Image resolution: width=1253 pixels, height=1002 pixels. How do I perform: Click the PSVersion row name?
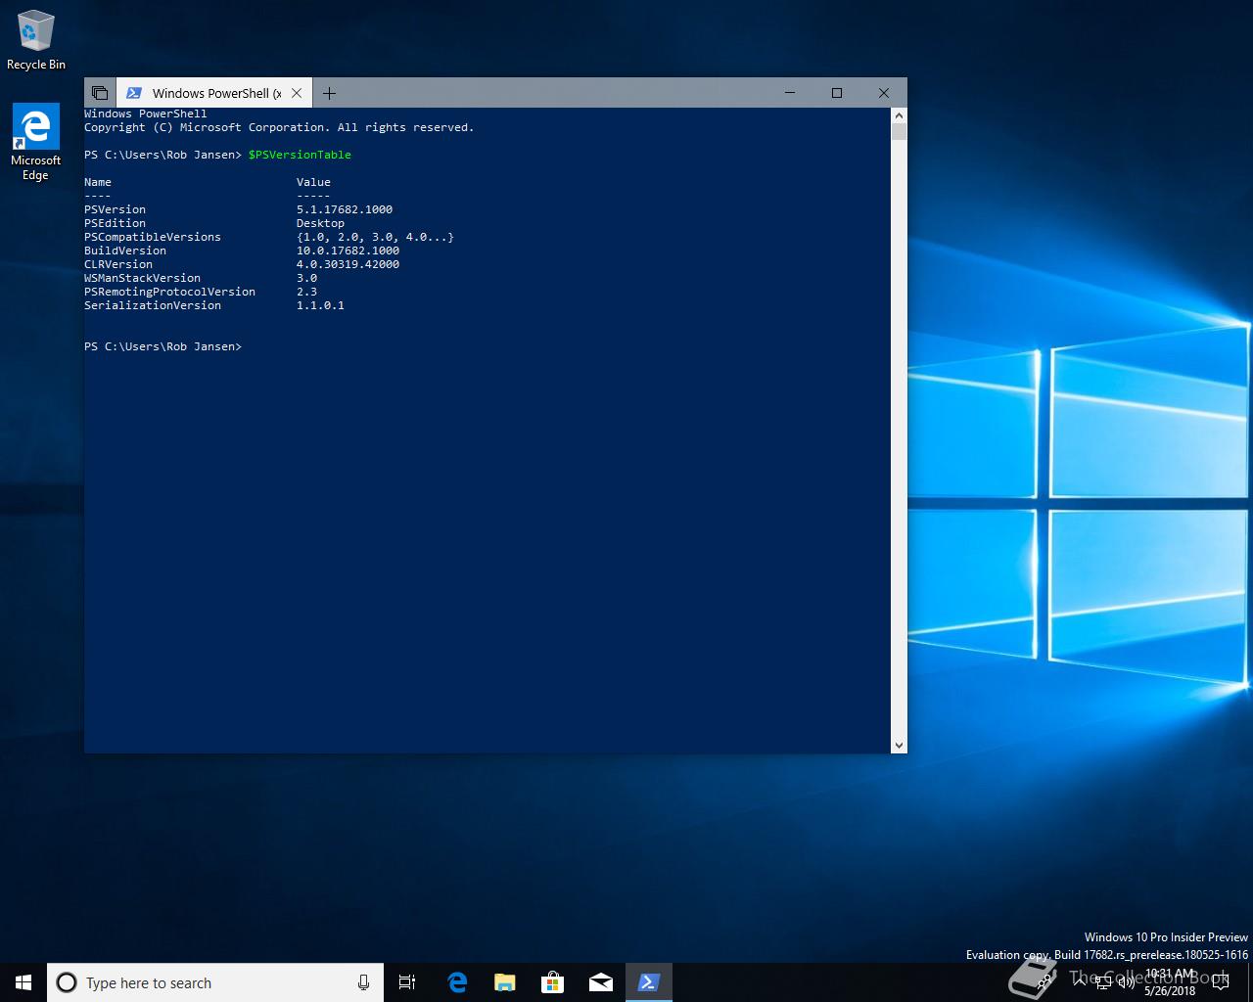115,209
